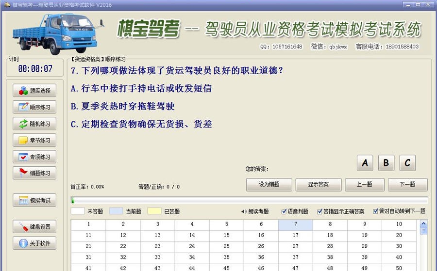This screenshot has height=271, width=437.
Task: Click the 答题/正确 0 / 0 stat
Action: pos(159,187)
